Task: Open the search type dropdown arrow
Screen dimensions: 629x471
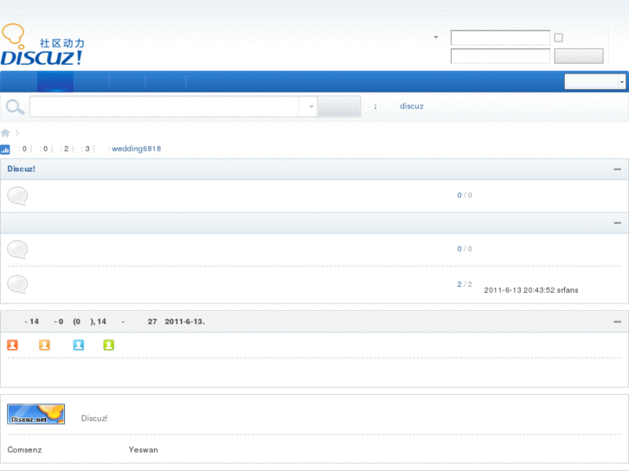Action: pyautogui.click(x=311, y=106)
